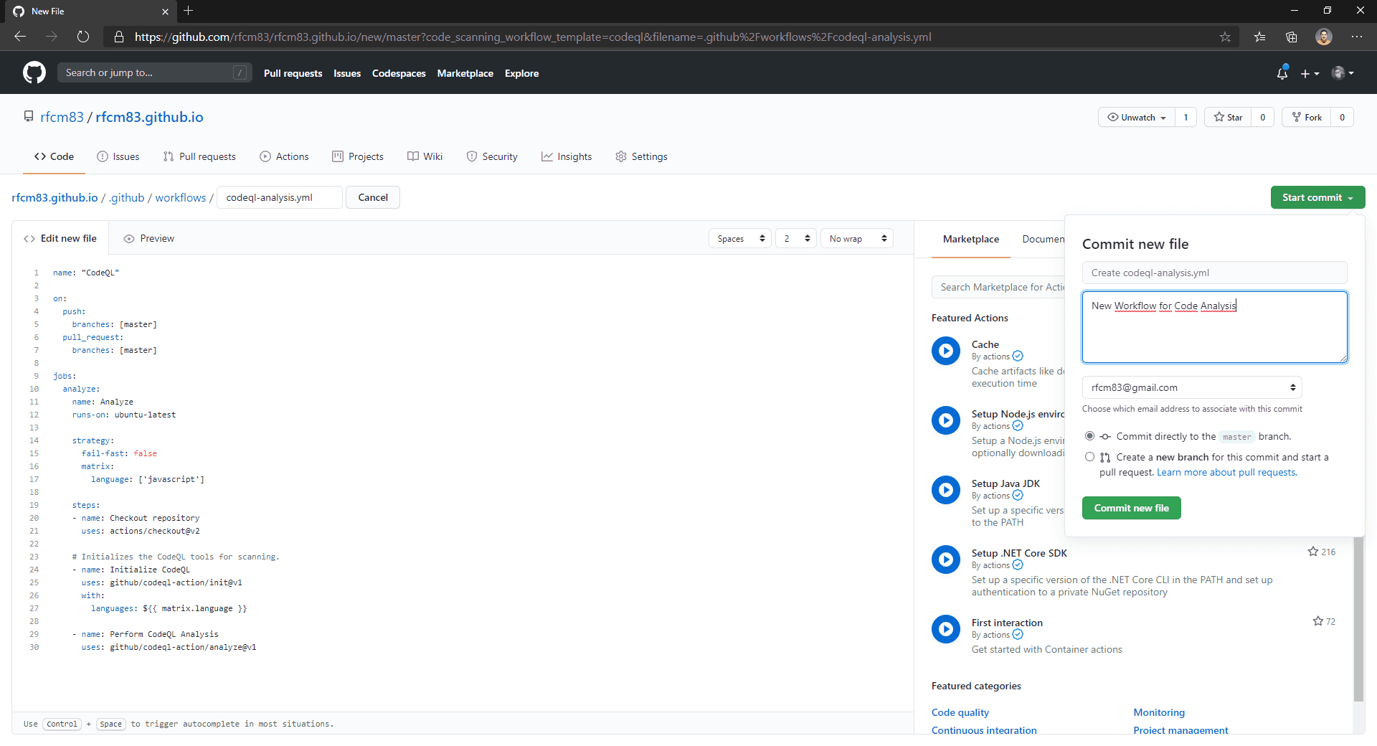Click the GitHub Octocat logo

(34, 72)
